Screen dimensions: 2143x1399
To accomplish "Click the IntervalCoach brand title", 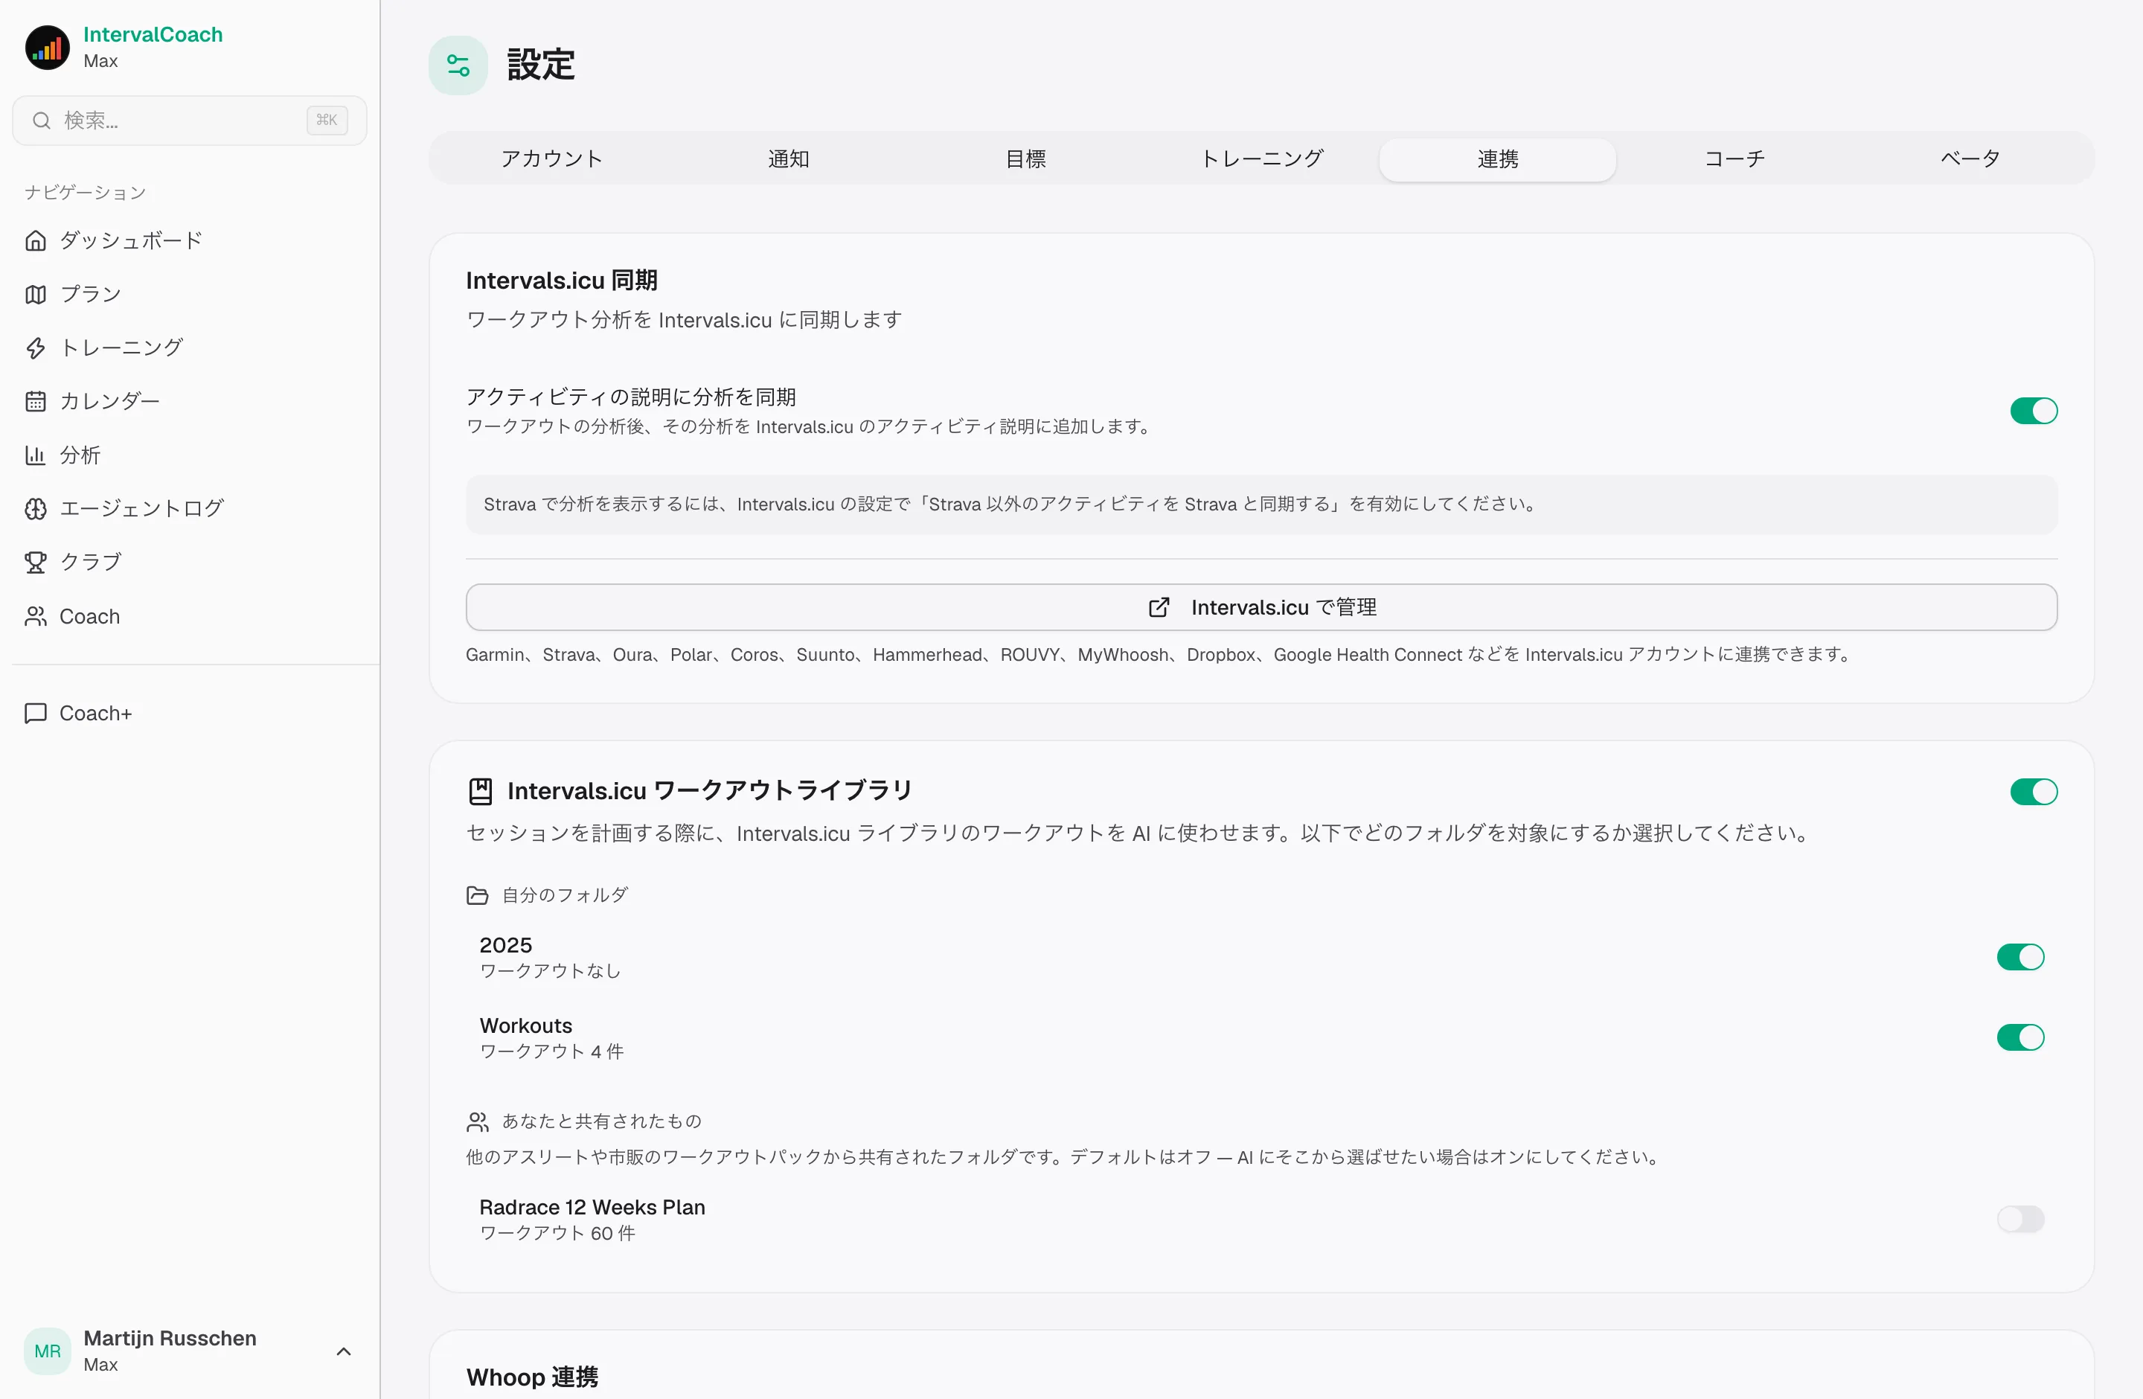I will pyautogui.click(x=153, y=34).
